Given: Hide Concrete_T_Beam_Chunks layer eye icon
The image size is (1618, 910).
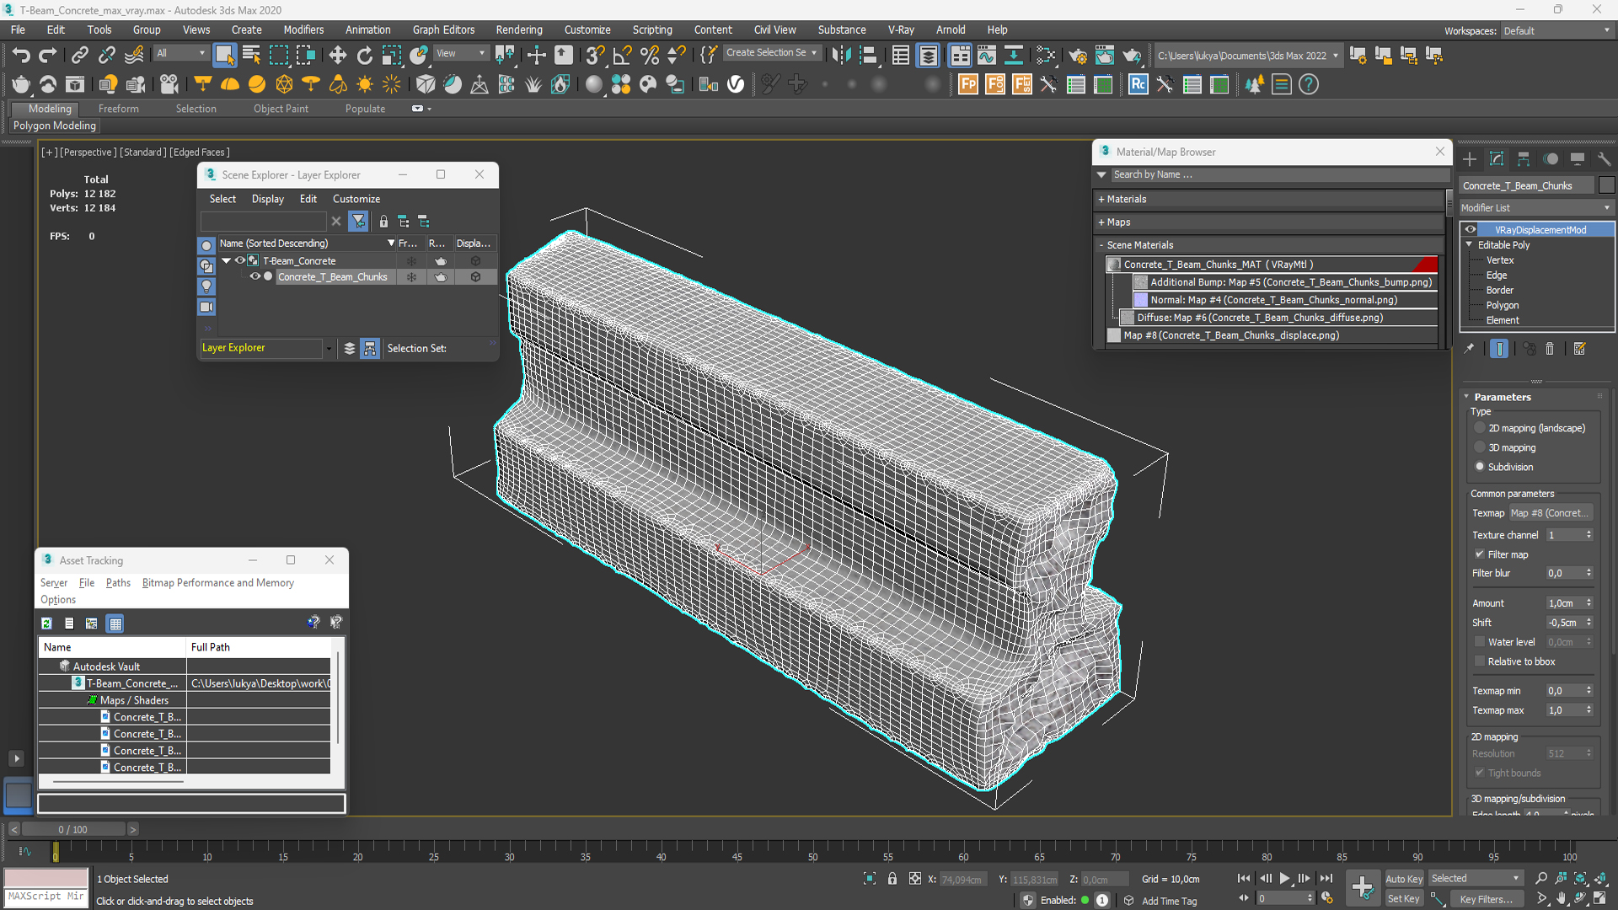Looking at the screenshot, I should coord(254,276).
